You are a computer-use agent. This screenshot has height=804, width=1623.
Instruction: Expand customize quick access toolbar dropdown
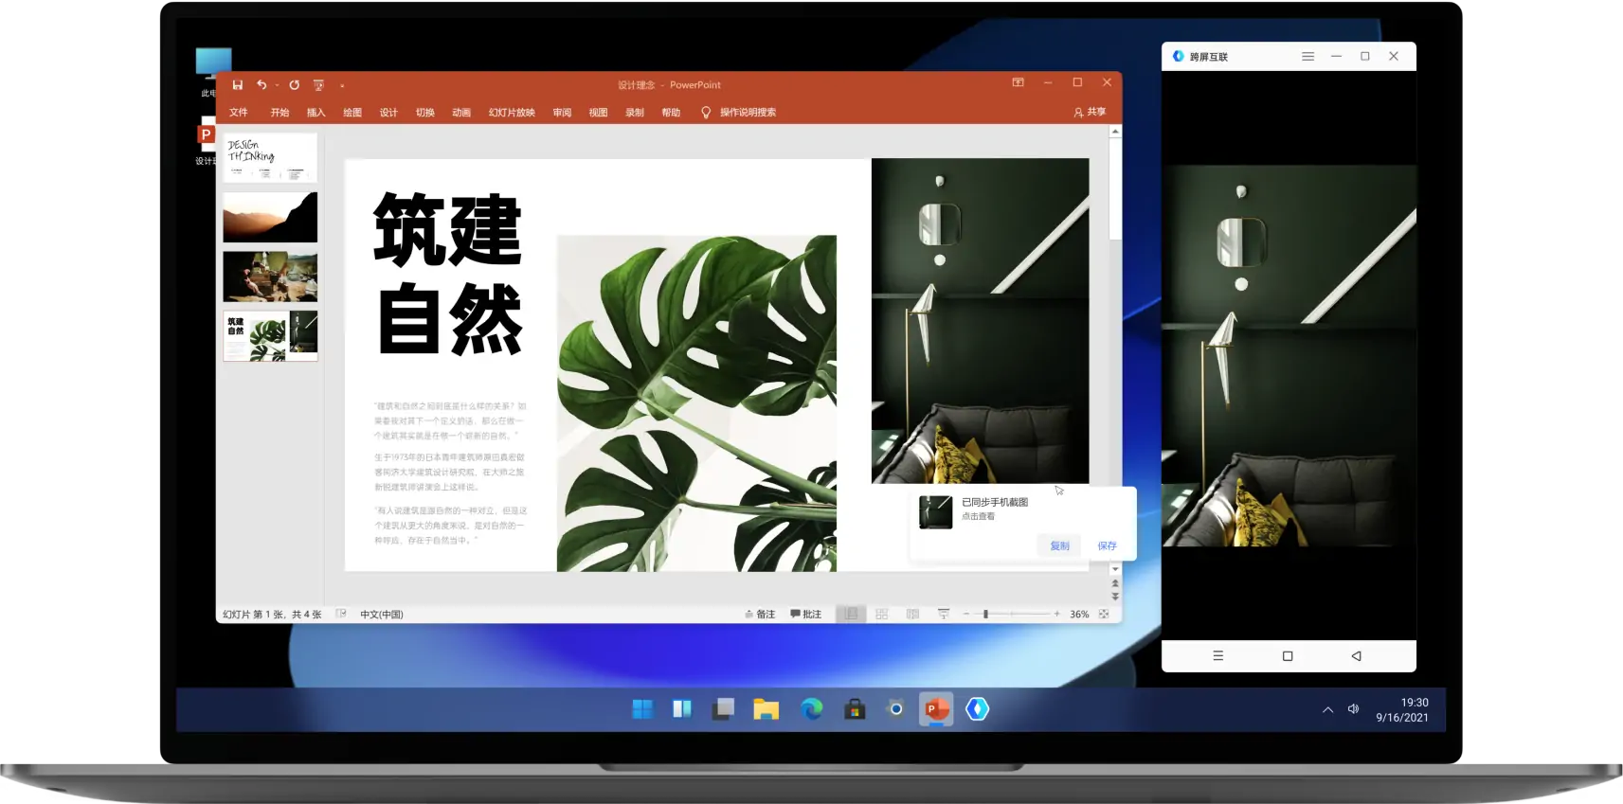[x=342, y=86]
